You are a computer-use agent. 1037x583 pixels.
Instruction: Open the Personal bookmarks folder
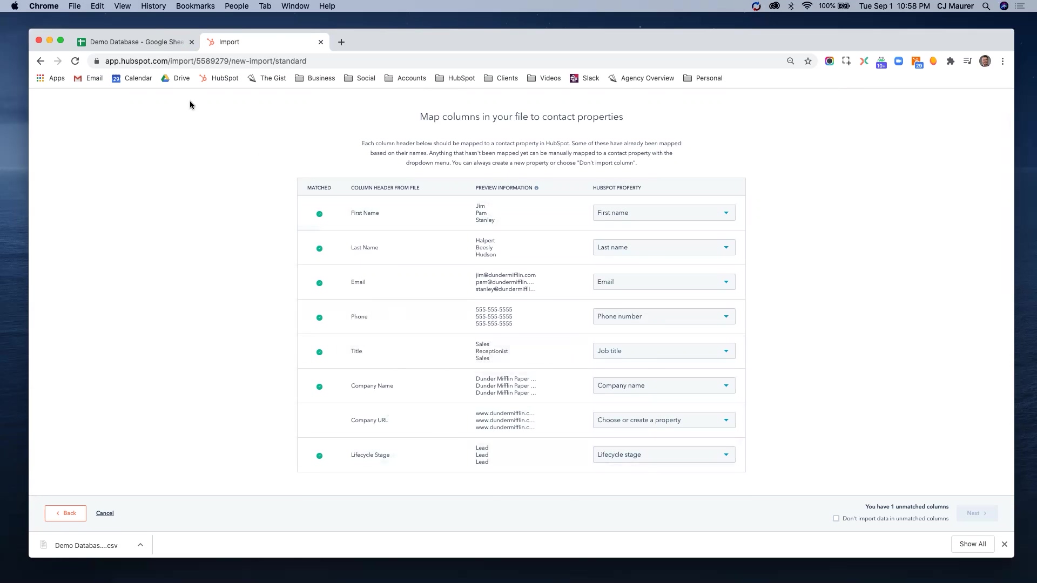703,78
